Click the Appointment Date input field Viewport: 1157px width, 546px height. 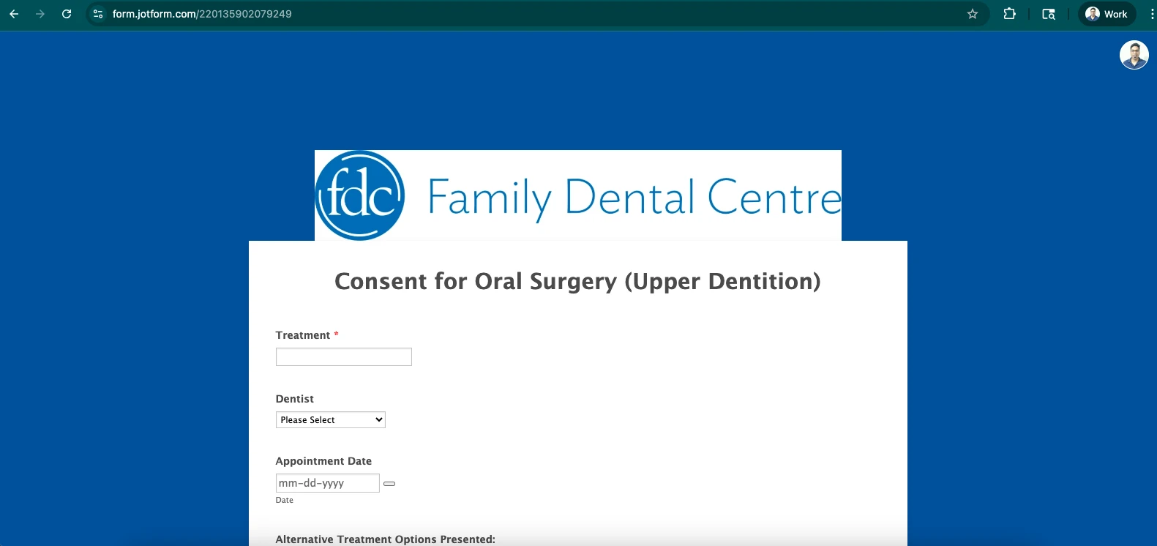pos(328,483)
